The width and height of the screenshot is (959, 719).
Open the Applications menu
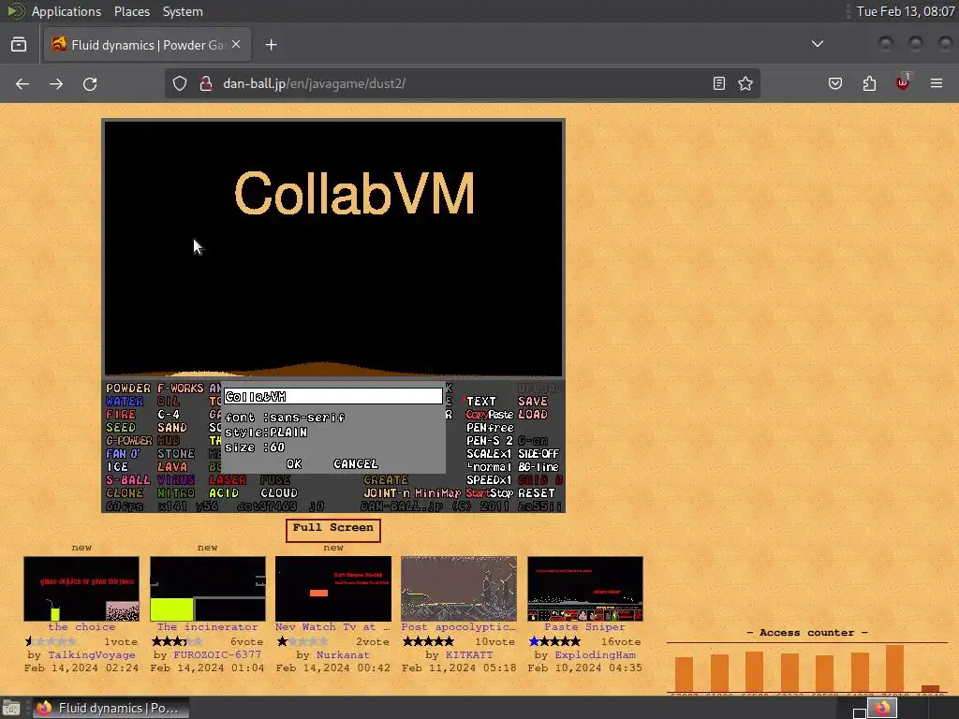[66, 11]
